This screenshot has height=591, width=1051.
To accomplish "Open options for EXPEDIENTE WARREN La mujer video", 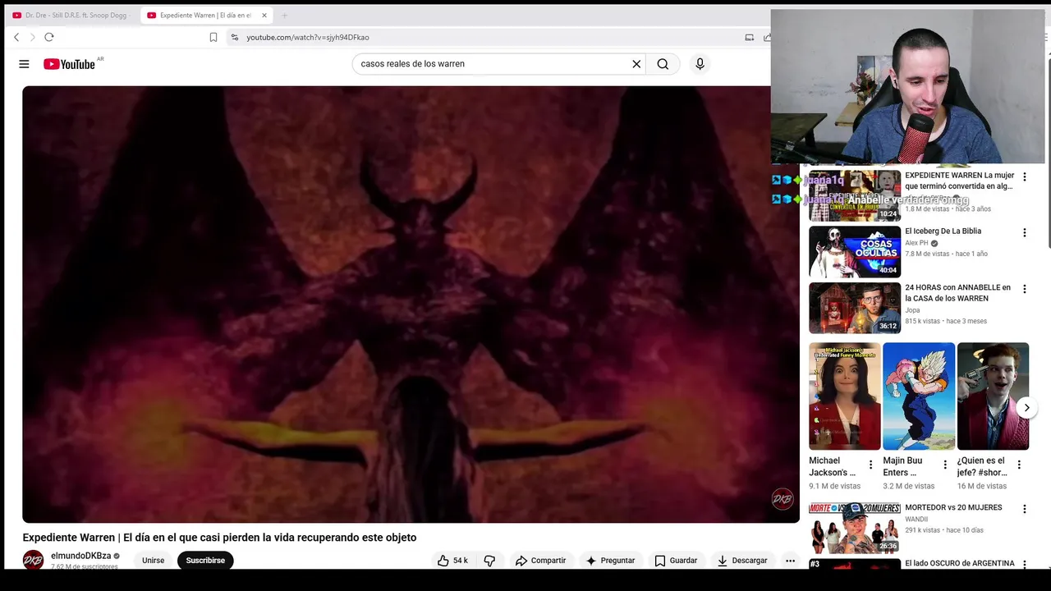I will tap(1024, 177).
